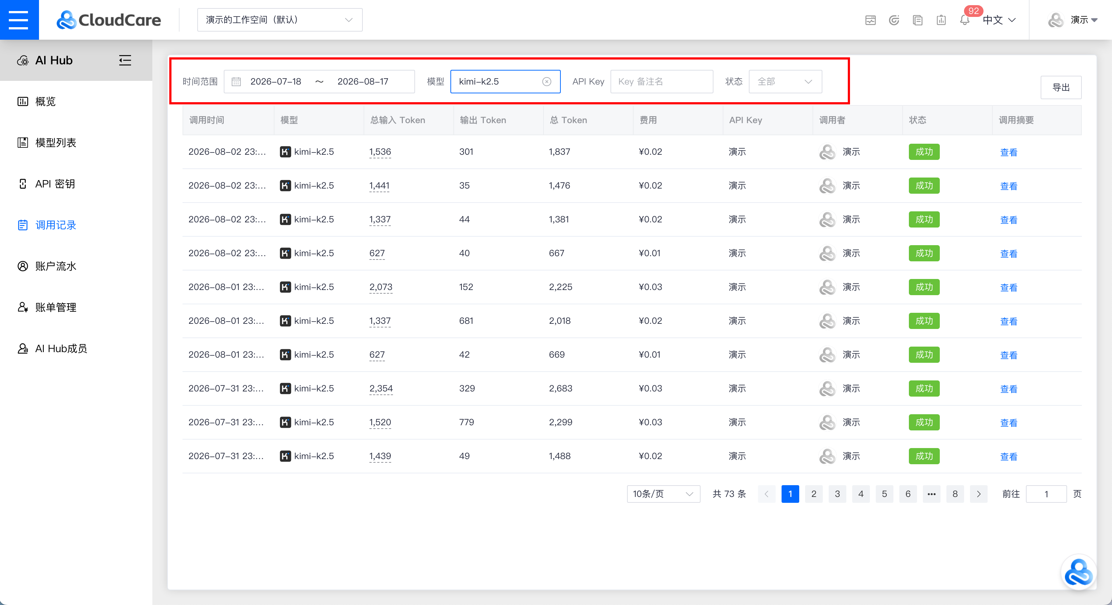Focus the API Key 备注名 field
Screen dimensions: 1112x605
coord(661,82)
